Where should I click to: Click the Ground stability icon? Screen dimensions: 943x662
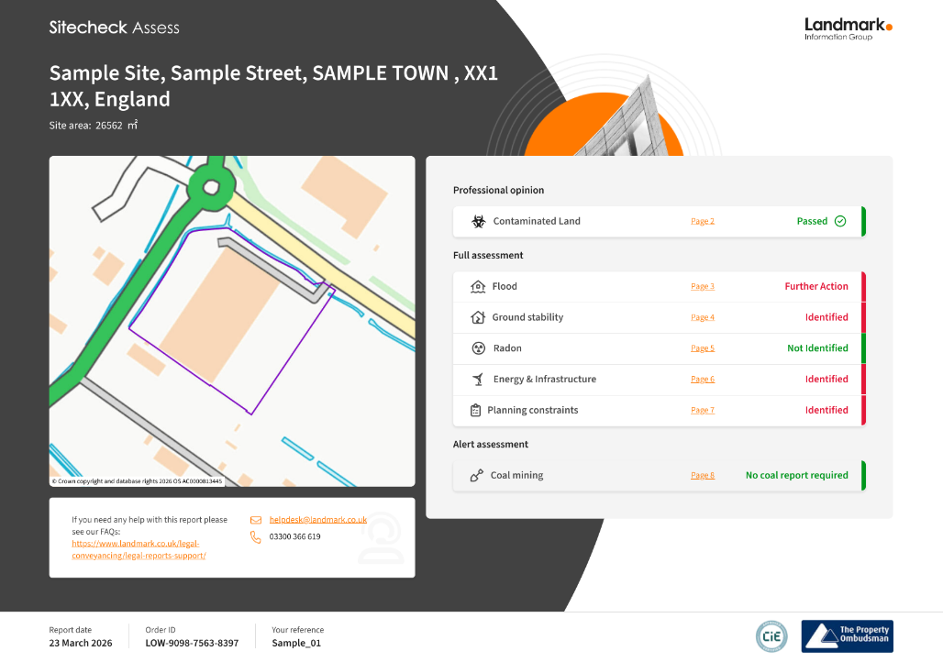pos(477,317)
